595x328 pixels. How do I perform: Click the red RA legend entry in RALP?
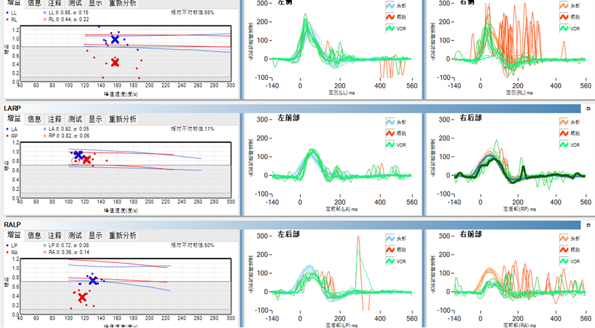click(x=12, y=253)
